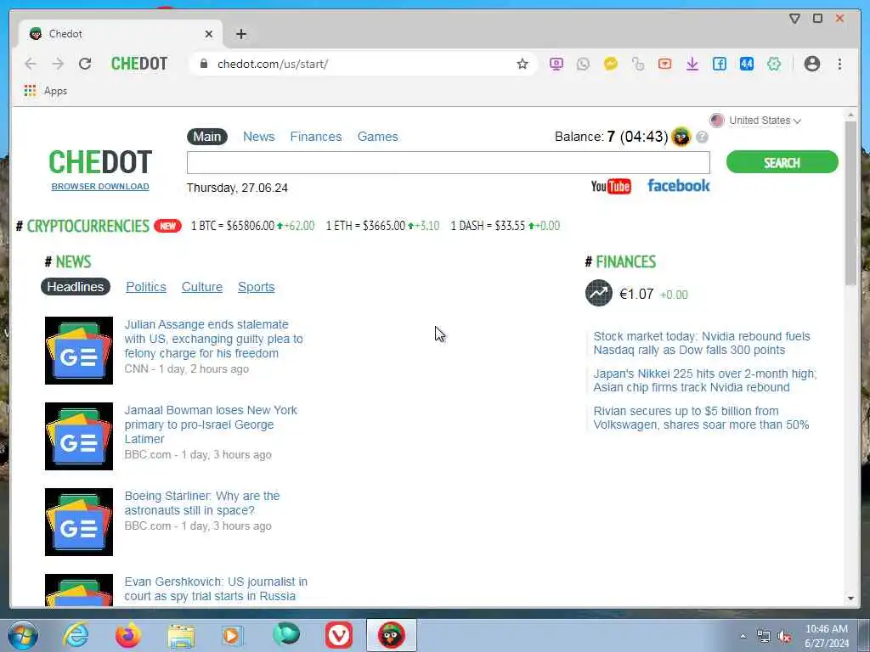Open the Julian Assange stalemate article
The height and width of the screenshot is (652, 870).
point(213,339)
